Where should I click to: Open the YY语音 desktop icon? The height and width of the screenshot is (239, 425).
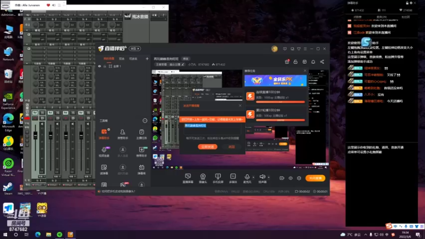point(42,210)
